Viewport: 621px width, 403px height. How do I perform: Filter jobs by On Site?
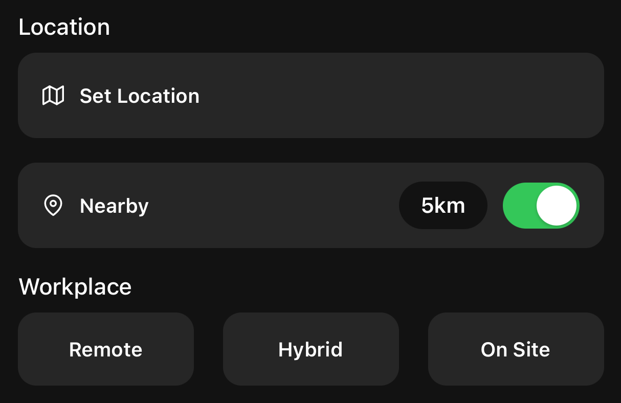(x=516, y=349)
